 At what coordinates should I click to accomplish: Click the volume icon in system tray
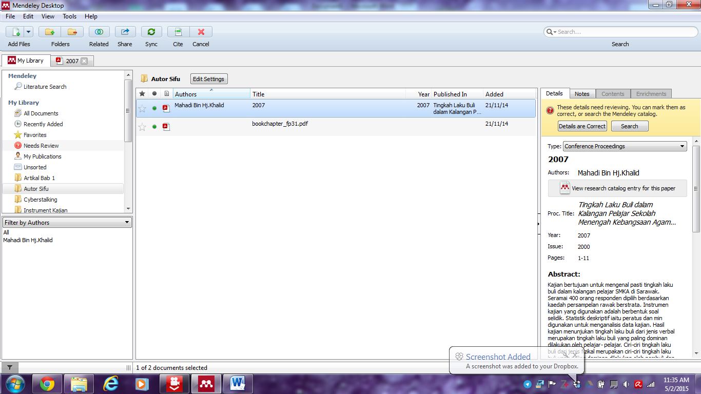pos(626,384)
